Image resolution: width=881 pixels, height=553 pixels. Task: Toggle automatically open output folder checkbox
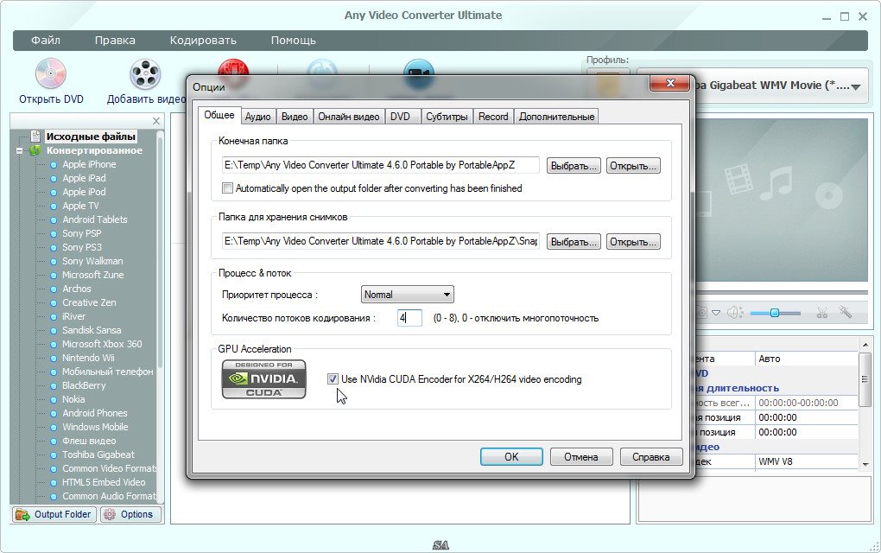coord(227,188)
